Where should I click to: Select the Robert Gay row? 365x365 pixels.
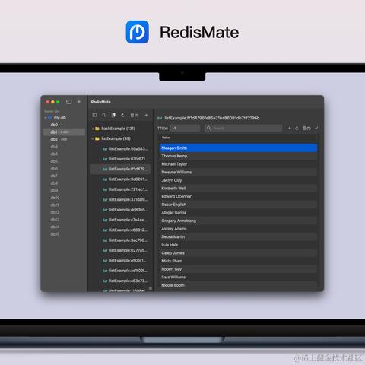click(x=238, y=269)
